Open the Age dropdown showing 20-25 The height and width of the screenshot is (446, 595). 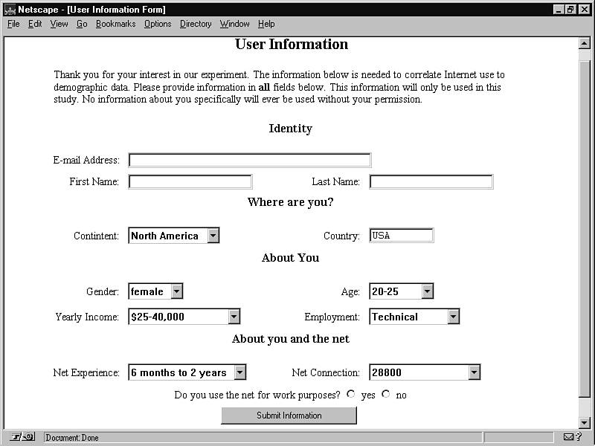click(427, 291)
